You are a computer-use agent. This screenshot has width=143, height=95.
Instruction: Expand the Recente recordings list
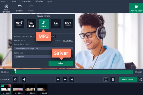5,79
